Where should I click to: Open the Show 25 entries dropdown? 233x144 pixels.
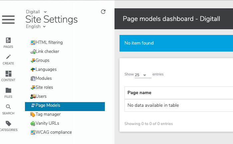143,75
